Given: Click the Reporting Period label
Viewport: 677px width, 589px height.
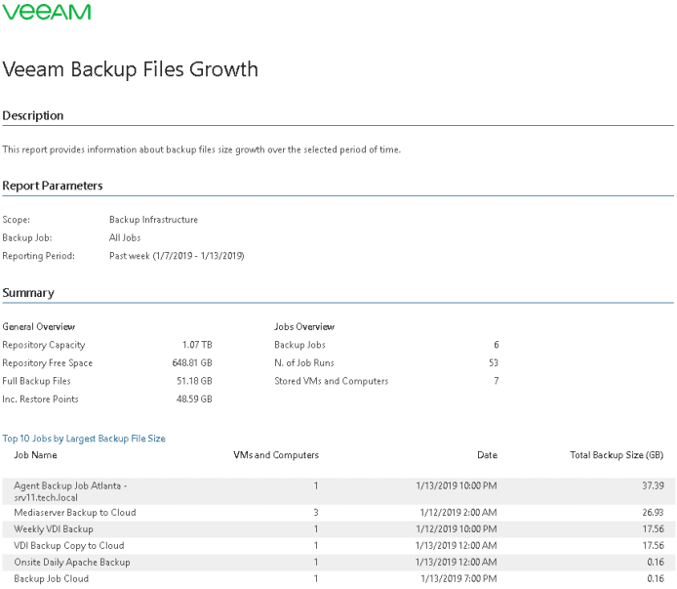Looking at the screenshot, I should coord(38,256).
